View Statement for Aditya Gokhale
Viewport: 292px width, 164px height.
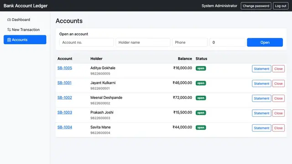[261, 69]
